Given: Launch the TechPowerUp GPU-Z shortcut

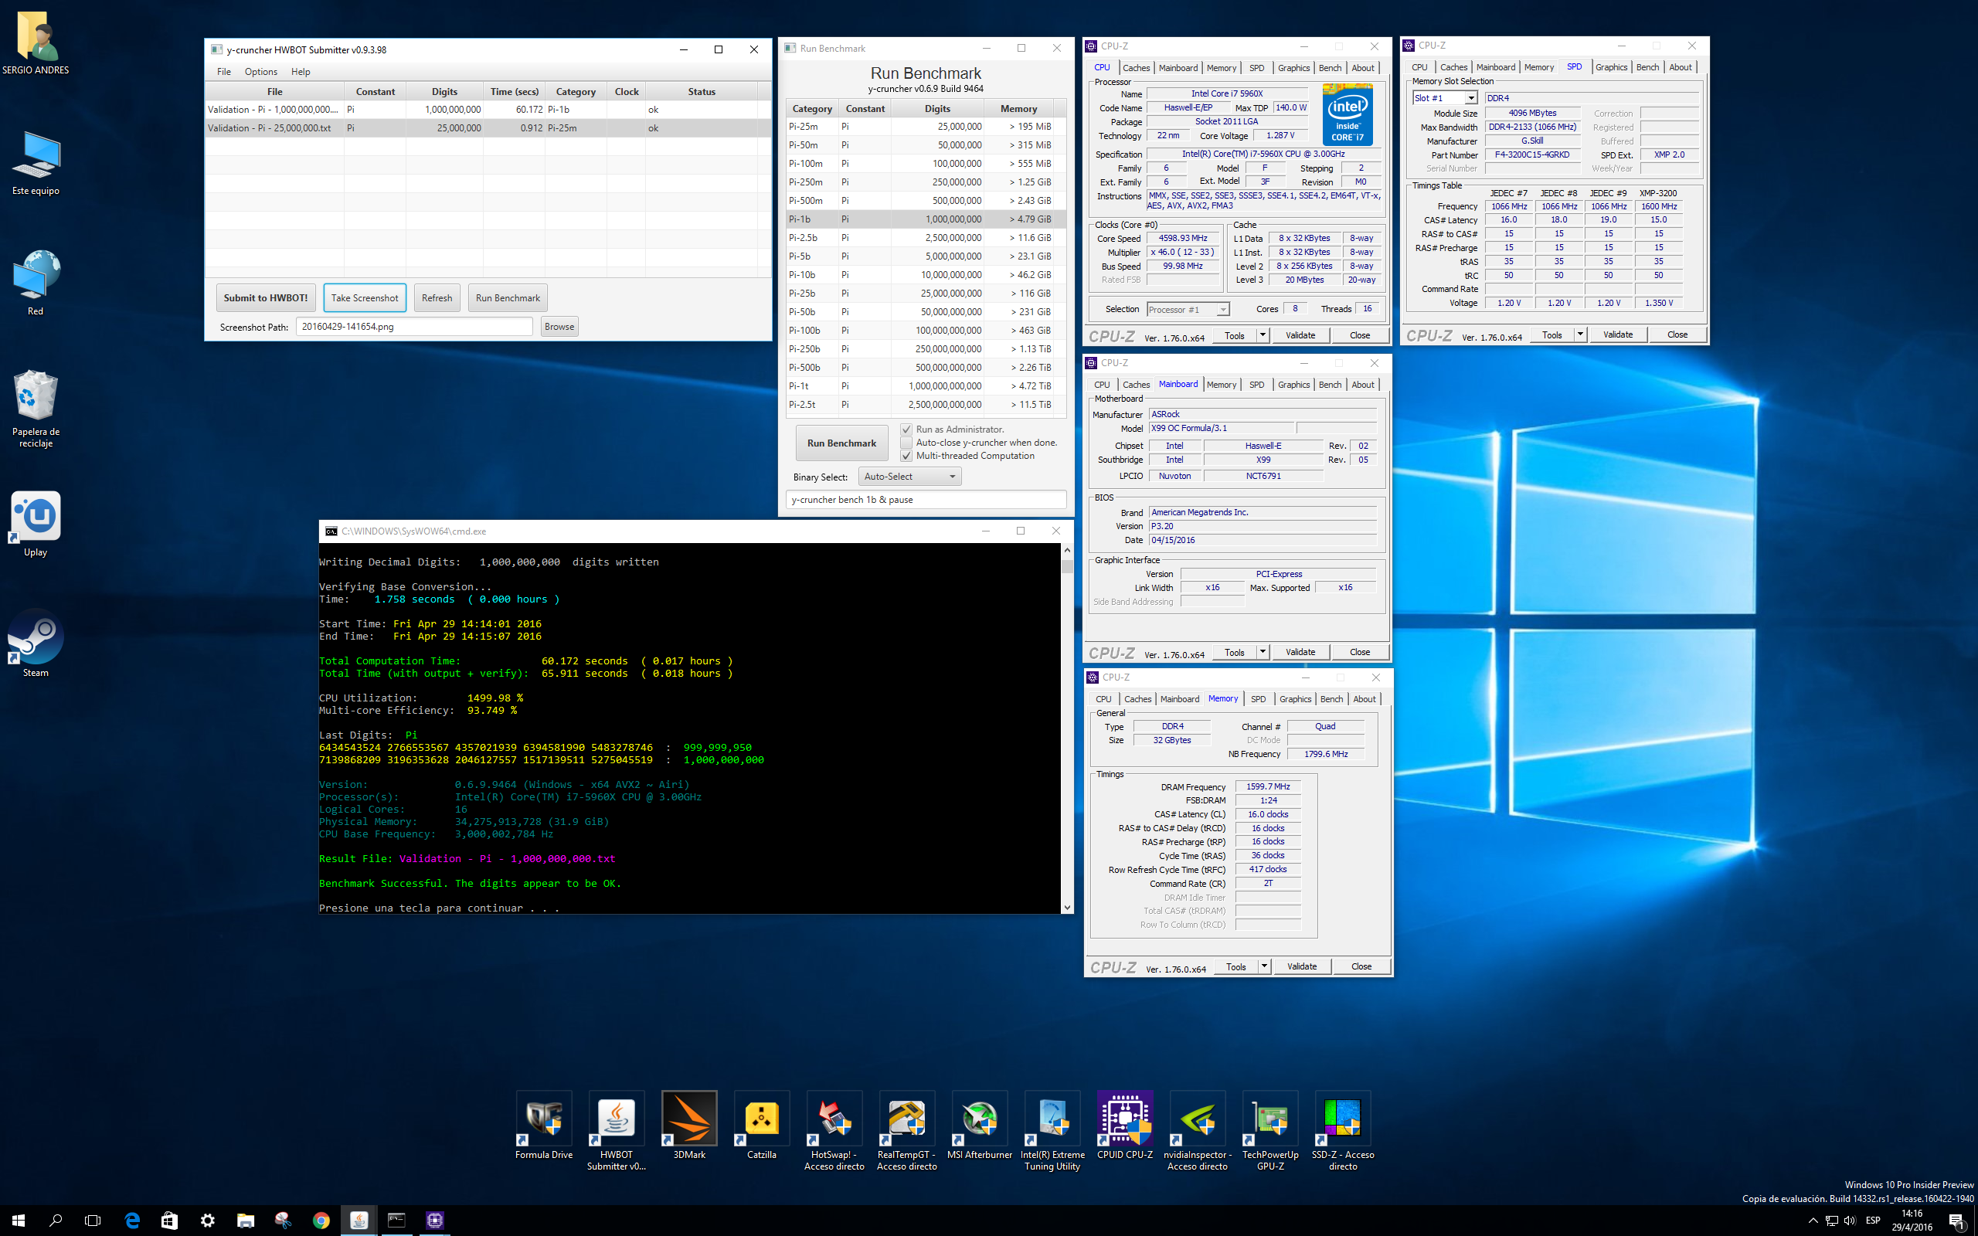Looking at the screenshot, I should pyautogui.click(x=1270, y=1132).
